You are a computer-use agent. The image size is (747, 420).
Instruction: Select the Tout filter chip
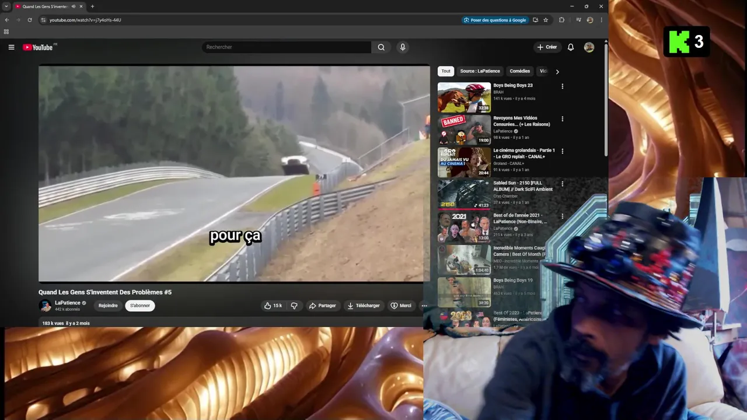[446, 71]
